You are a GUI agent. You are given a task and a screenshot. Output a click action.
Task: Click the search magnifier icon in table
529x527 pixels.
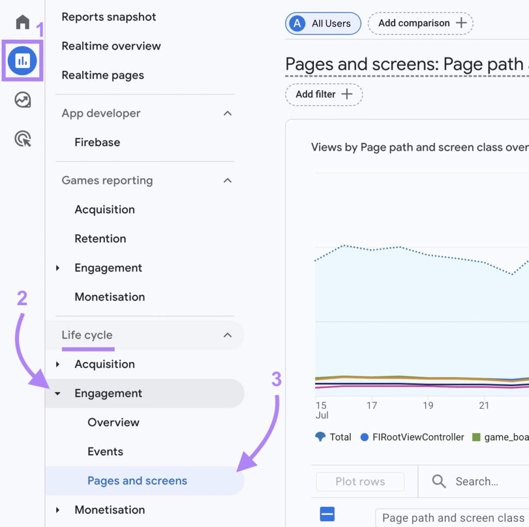pos(439,481)
